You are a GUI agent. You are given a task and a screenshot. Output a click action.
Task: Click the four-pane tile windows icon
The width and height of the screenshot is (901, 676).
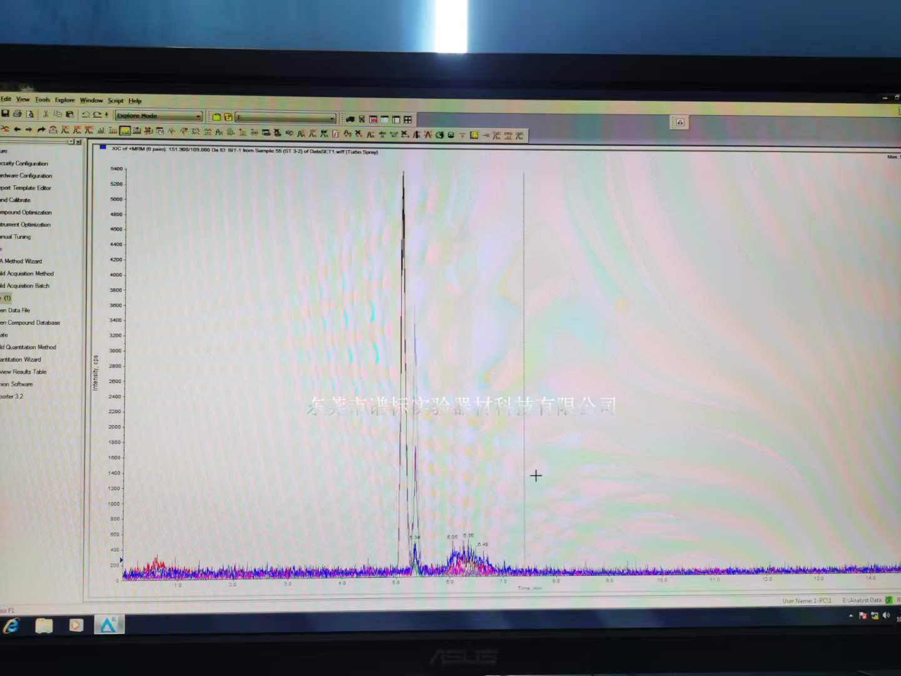(x=408, y=120)
